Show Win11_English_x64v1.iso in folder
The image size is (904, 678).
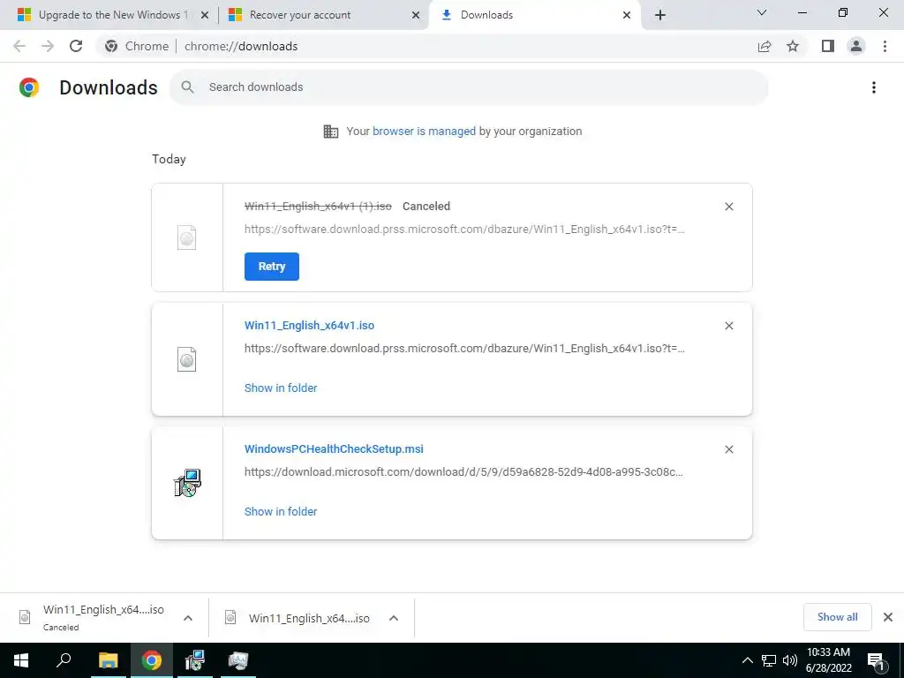click(281, 388)
